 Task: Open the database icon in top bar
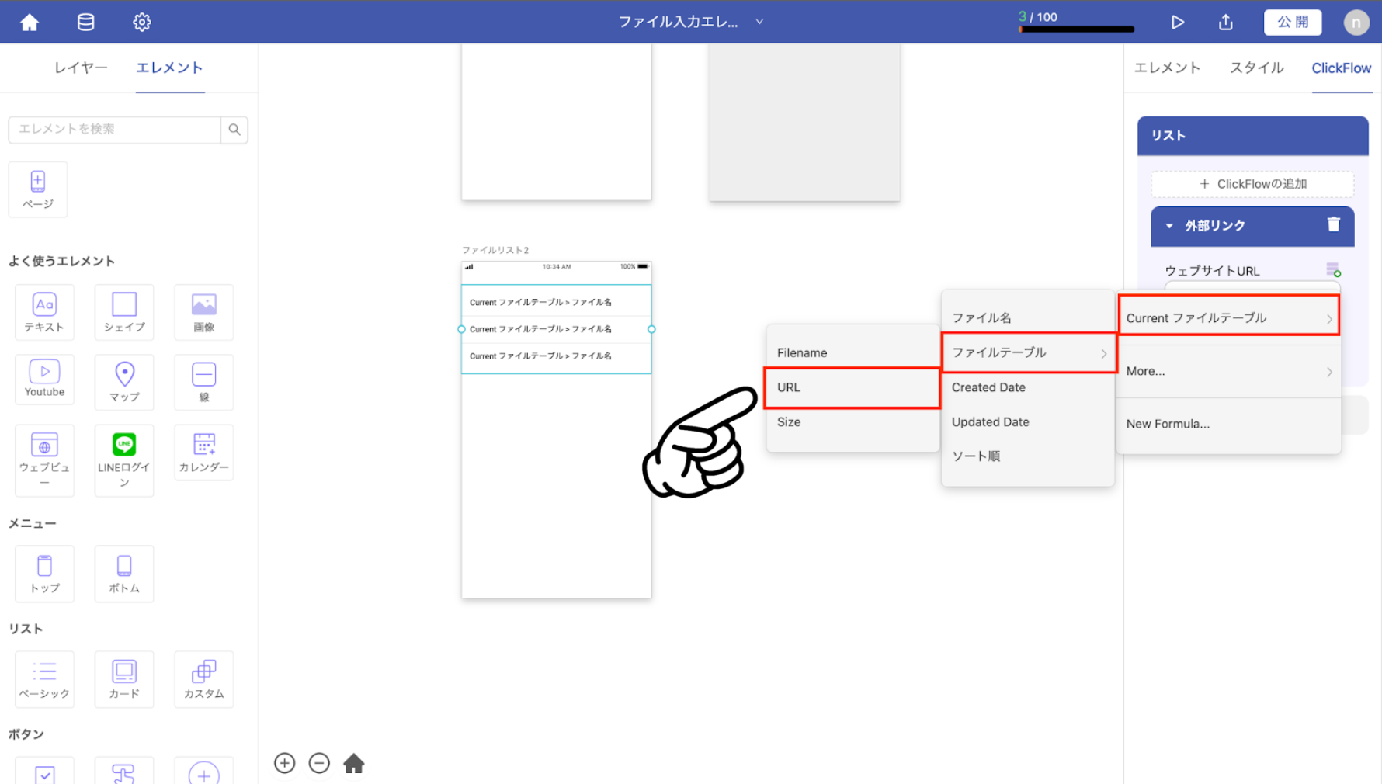pyautogui.click(x=85, y=23)
